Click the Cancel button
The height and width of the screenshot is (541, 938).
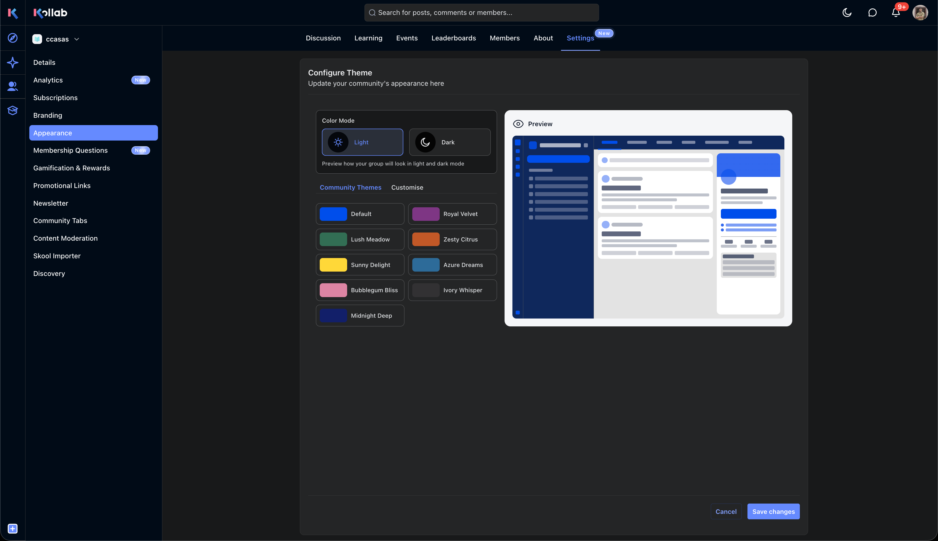pos(726,512)
